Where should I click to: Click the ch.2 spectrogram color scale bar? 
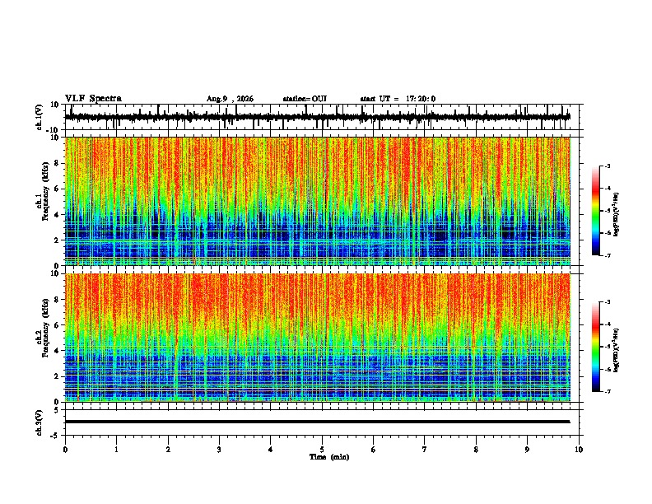click(596, 347)
